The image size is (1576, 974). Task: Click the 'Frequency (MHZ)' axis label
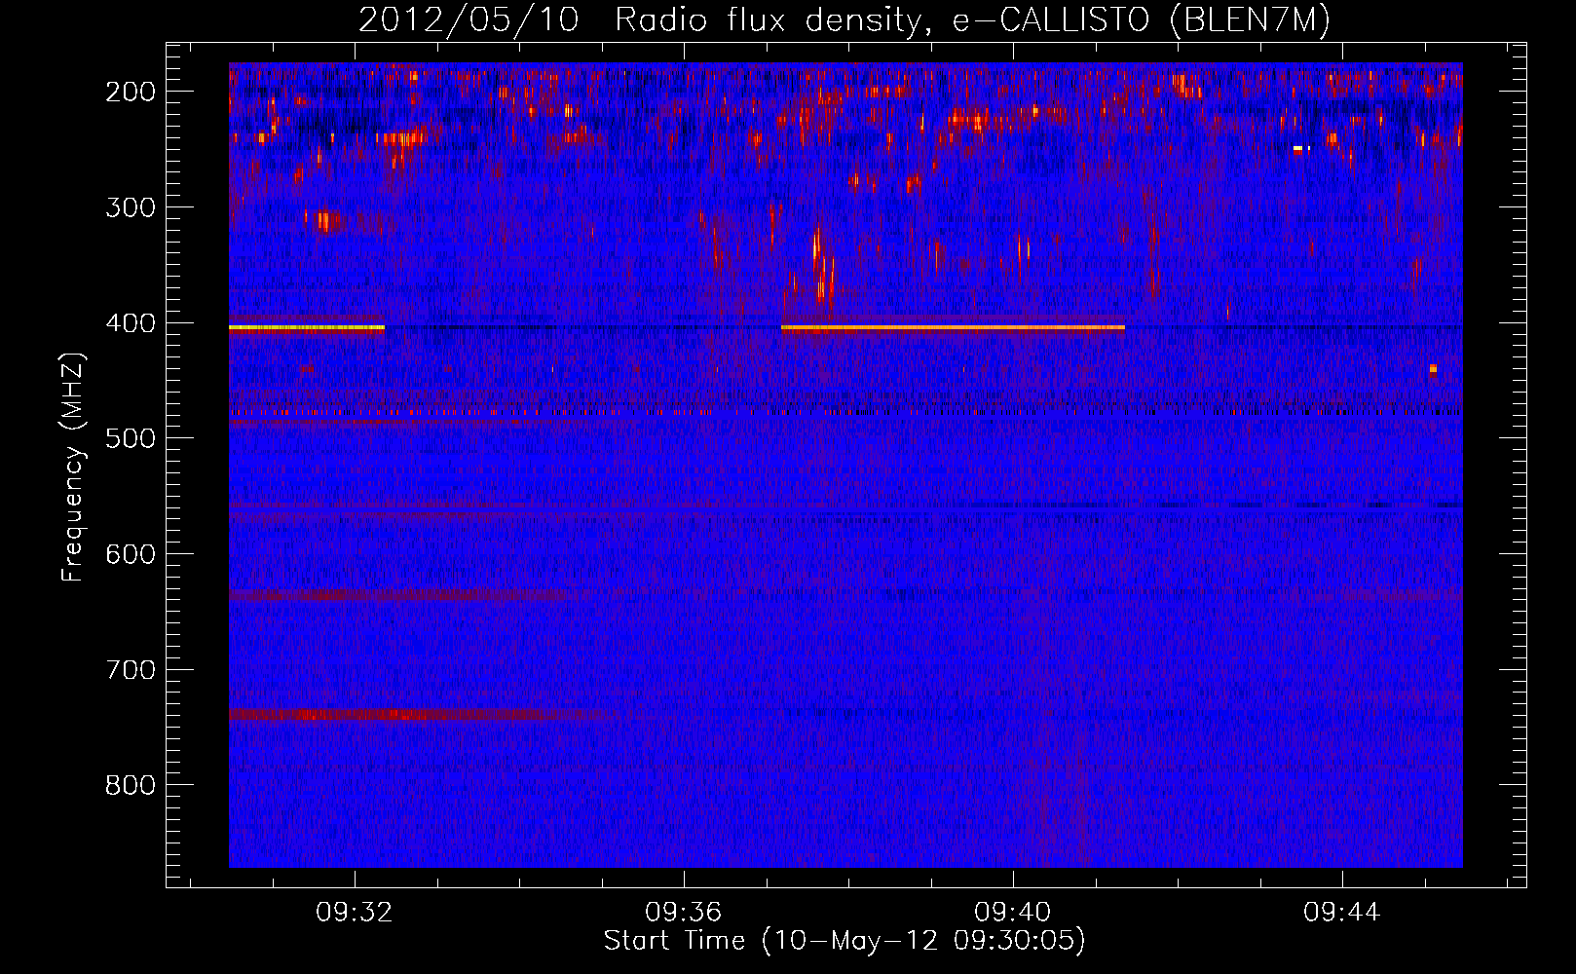(x=72, y=468)
